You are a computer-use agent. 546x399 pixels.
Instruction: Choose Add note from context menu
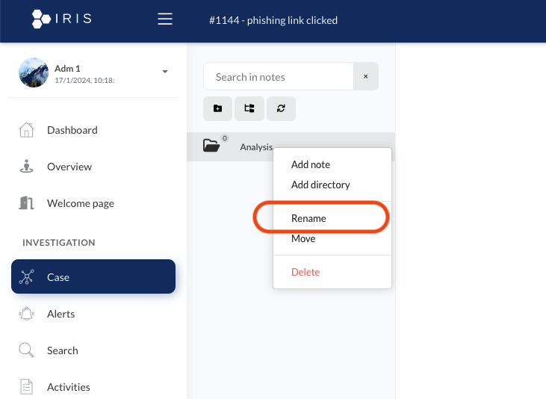(311, 164)
